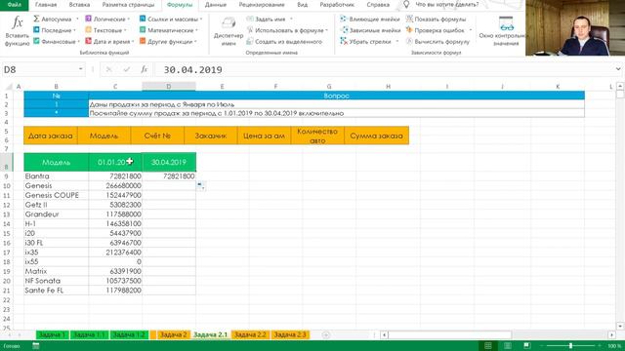
Task: Open Текстовые functions icon
Action: 89,30
